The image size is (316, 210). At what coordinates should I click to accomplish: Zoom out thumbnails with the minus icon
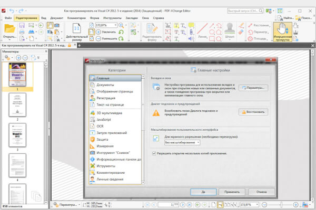25,58
